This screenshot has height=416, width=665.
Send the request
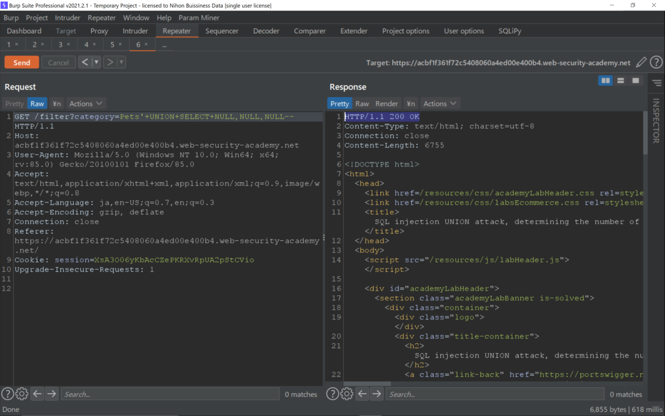22,62
